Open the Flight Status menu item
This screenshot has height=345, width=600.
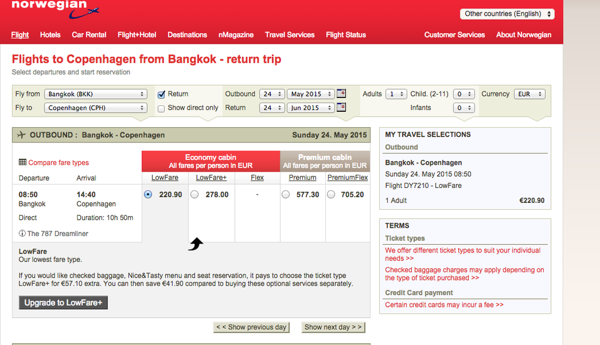346,35
